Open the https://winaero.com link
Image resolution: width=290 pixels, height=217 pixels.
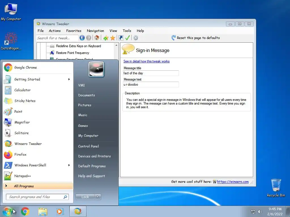(233, 182)
